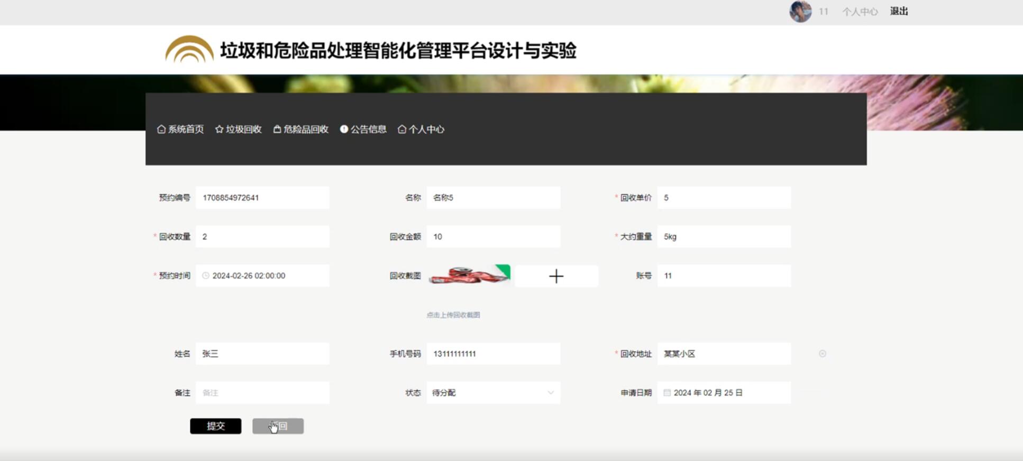
Task: Click 退出 logout link at top
Action: 899,11
